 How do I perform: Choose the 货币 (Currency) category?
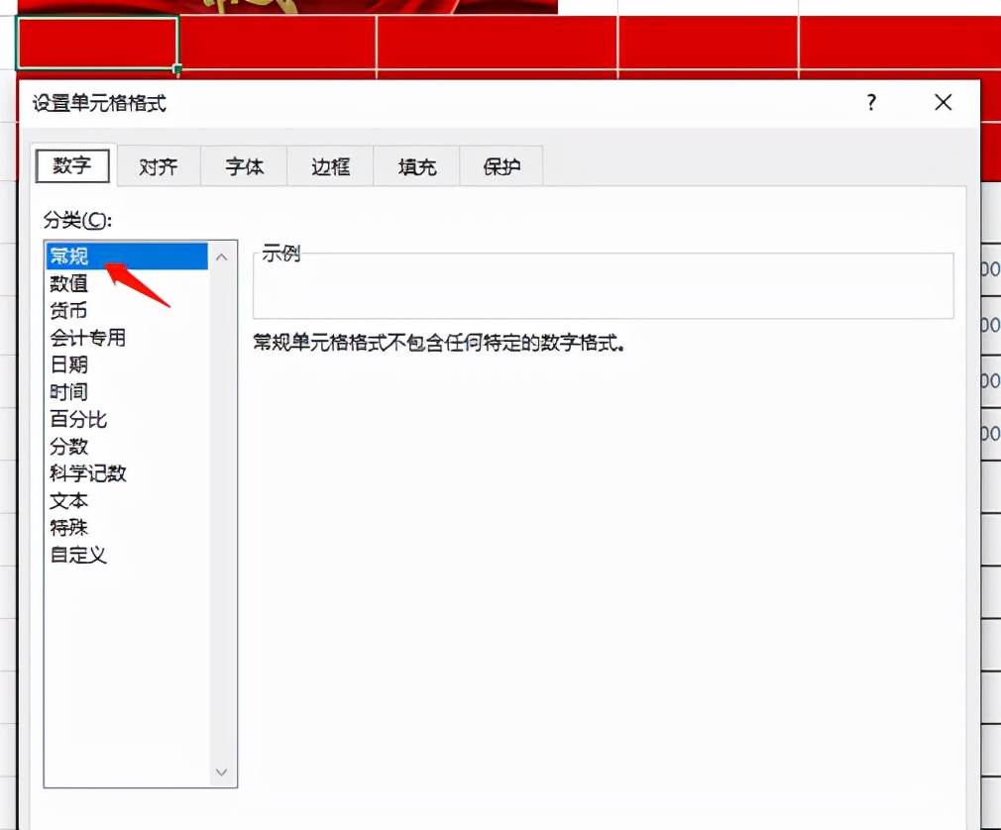tap(69, 310)
